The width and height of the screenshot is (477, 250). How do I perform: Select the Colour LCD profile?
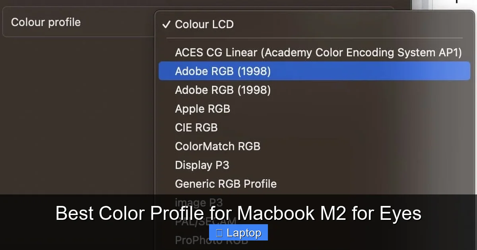pos(204,24)
